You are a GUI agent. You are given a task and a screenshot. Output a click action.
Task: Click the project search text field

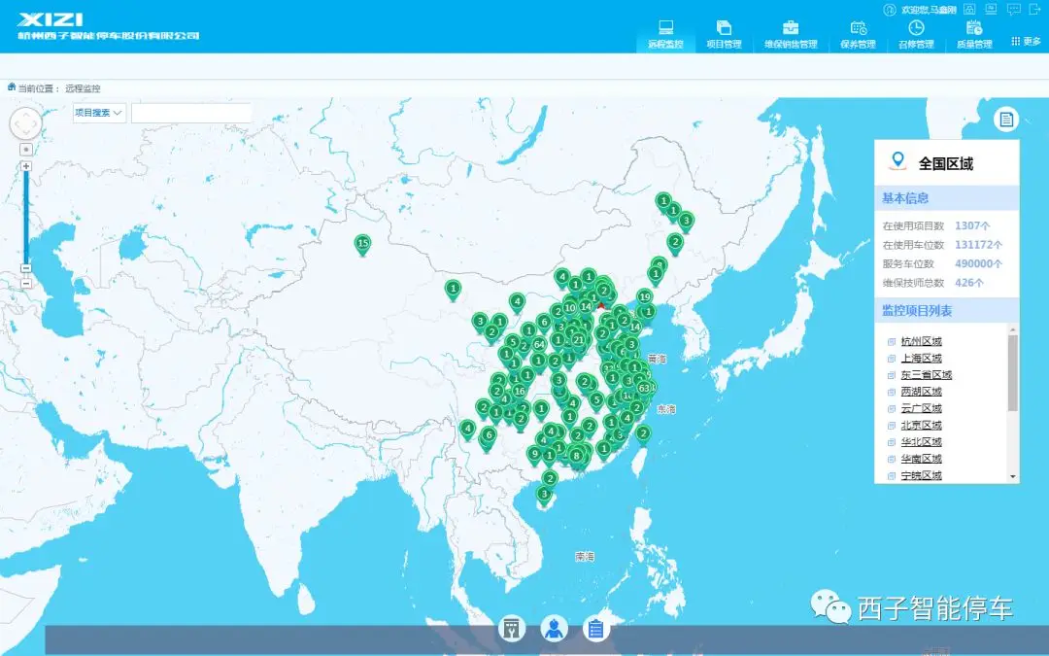(191, 113)
